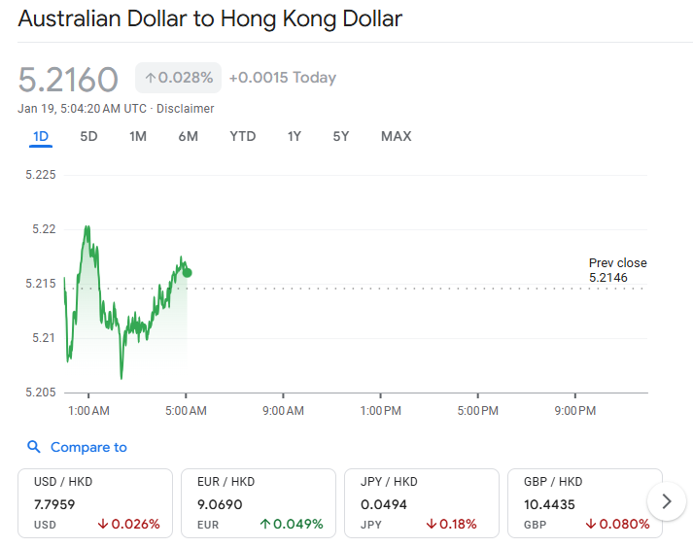Switch to the 5D range tab
693x547 pixels.
(x=88, y=136)
